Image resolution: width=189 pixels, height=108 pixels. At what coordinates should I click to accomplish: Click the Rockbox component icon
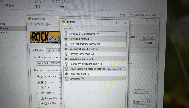pos(42,82)
